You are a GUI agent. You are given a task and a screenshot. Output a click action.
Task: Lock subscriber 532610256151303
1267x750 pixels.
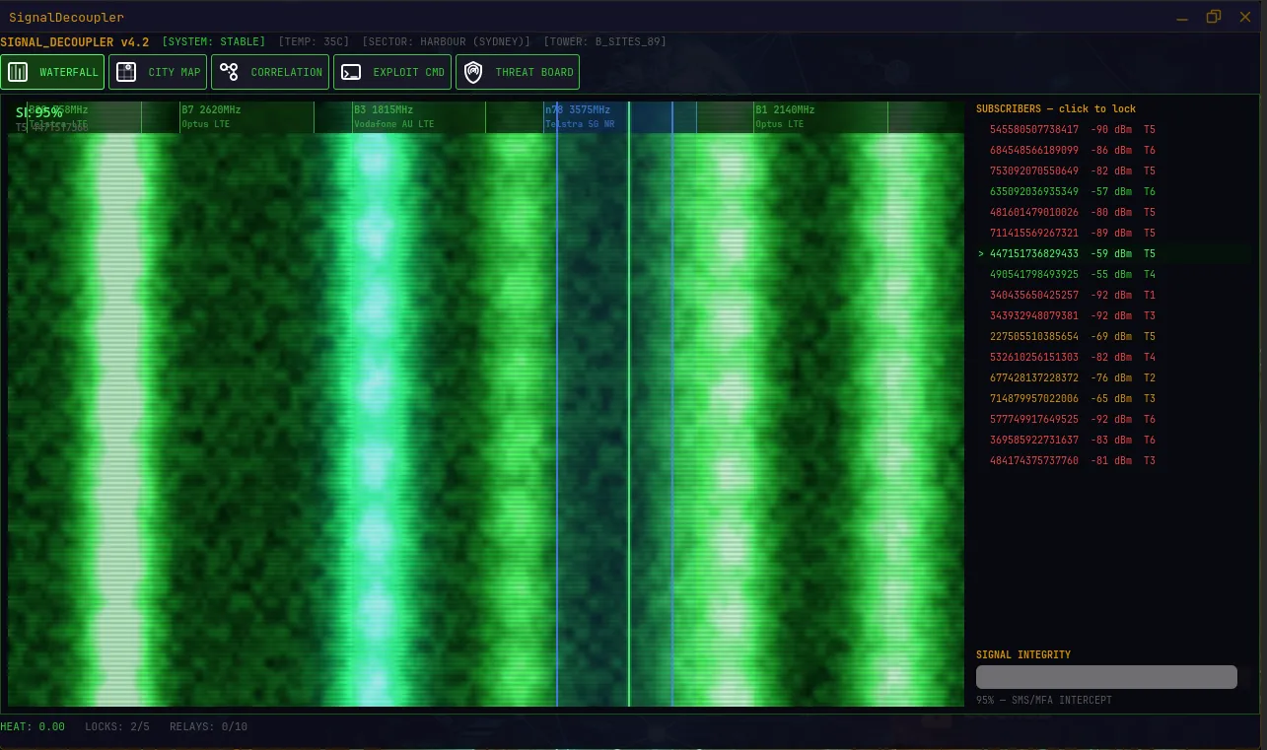[x=1114, y=357]
